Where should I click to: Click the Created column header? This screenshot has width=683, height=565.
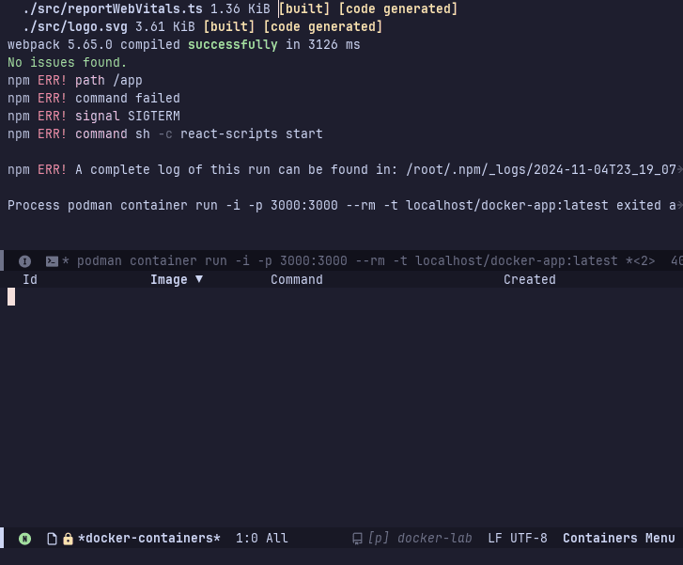[x=529, y=279]
